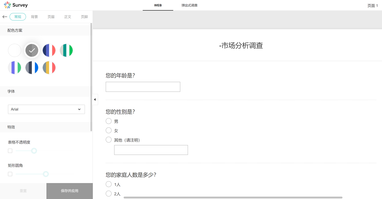The width and height of the screenshot is (382, 199).
Task: Select the yellow and coral color scheme
Action: 49,68
